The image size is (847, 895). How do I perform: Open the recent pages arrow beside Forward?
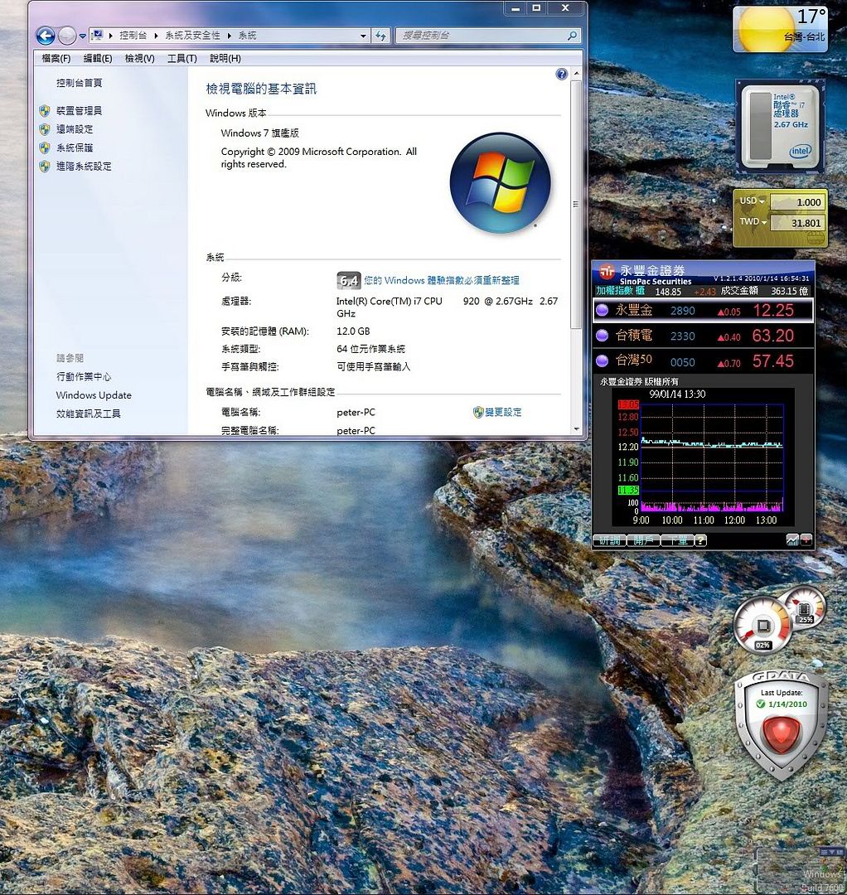point(82,36)
